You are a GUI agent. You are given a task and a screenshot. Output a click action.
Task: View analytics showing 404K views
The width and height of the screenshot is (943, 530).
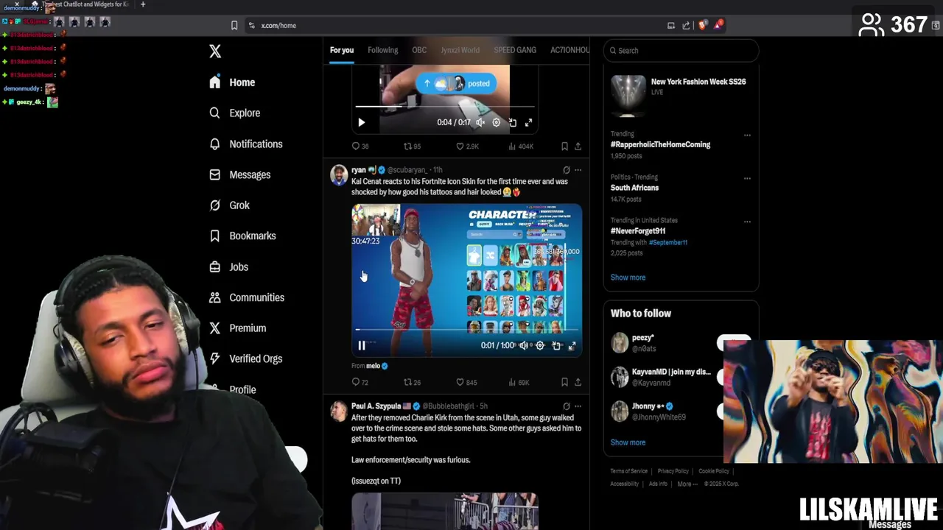point(521,146)
